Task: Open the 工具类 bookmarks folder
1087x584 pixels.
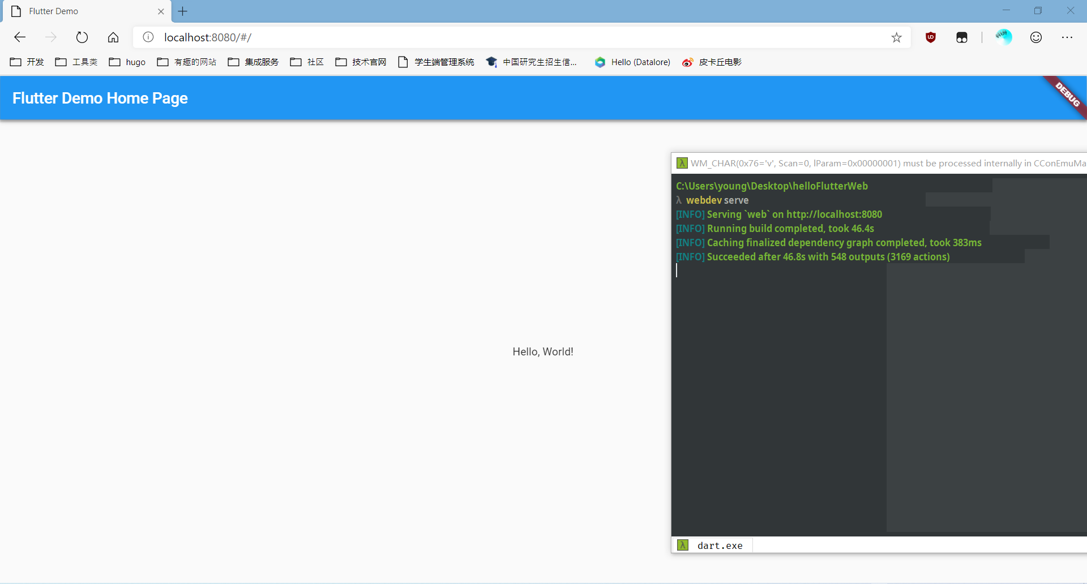Action: [x=76, y=62]
